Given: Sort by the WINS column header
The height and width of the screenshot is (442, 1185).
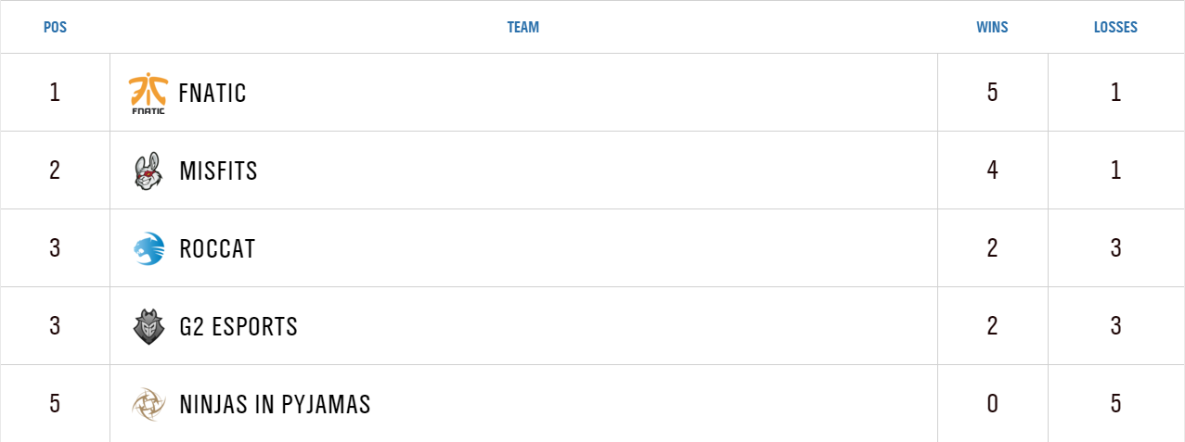Looking at the screenshot, I should tap(992, 28).
